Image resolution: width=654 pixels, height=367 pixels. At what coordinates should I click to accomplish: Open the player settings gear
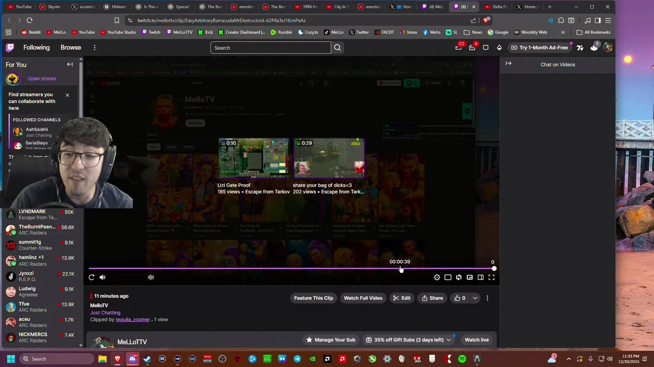pyautogui.click(x=437, y=277)
